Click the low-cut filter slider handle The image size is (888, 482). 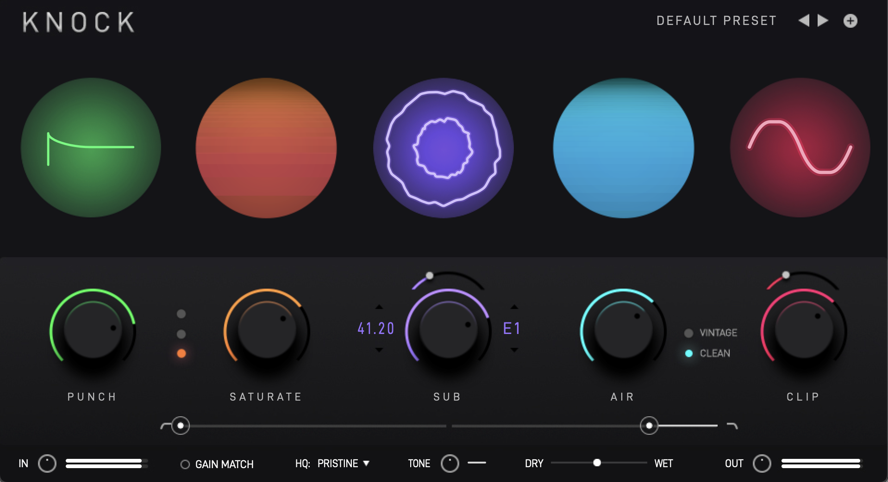181,426
